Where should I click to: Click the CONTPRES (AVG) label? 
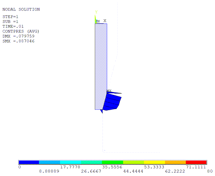pyautogui.click(x=21, y=31)
